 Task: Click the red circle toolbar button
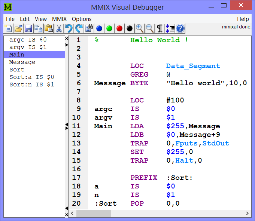tap(119, 28)
